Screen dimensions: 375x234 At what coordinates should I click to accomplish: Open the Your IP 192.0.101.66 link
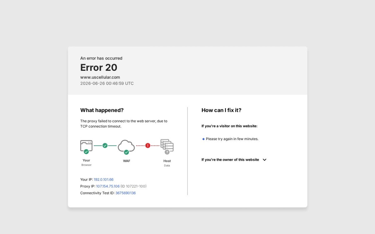(103, 180)
